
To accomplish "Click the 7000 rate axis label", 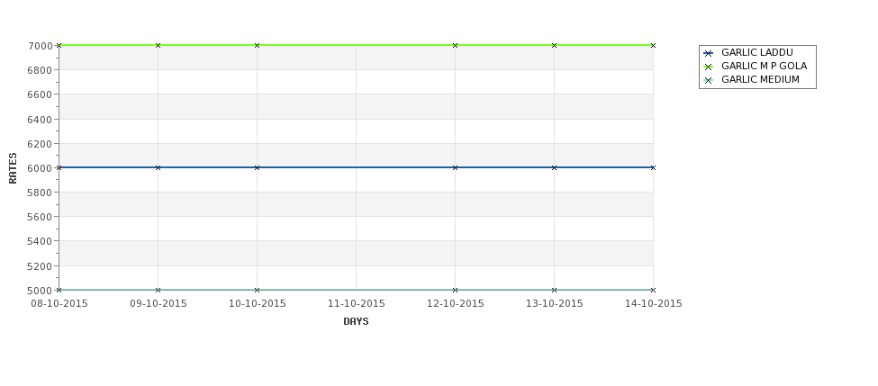I will pyautogui.click(x=40, y=46).
